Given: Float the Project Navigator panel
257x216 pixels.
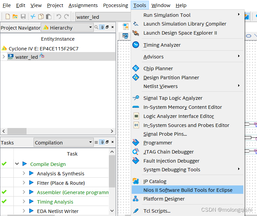Looking at the screenshot, I should pyautogui.click(x=107, y=27).
